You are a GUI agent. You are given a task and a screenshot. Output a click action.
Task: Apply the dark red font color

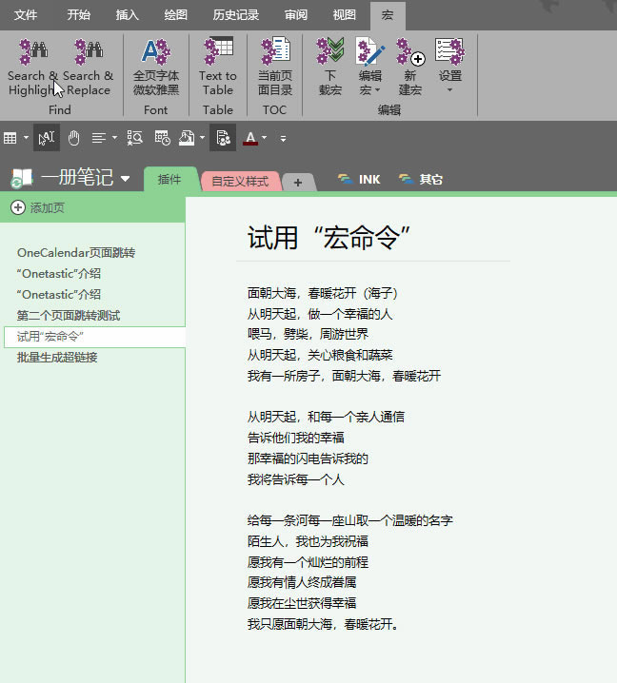point(250,138)
